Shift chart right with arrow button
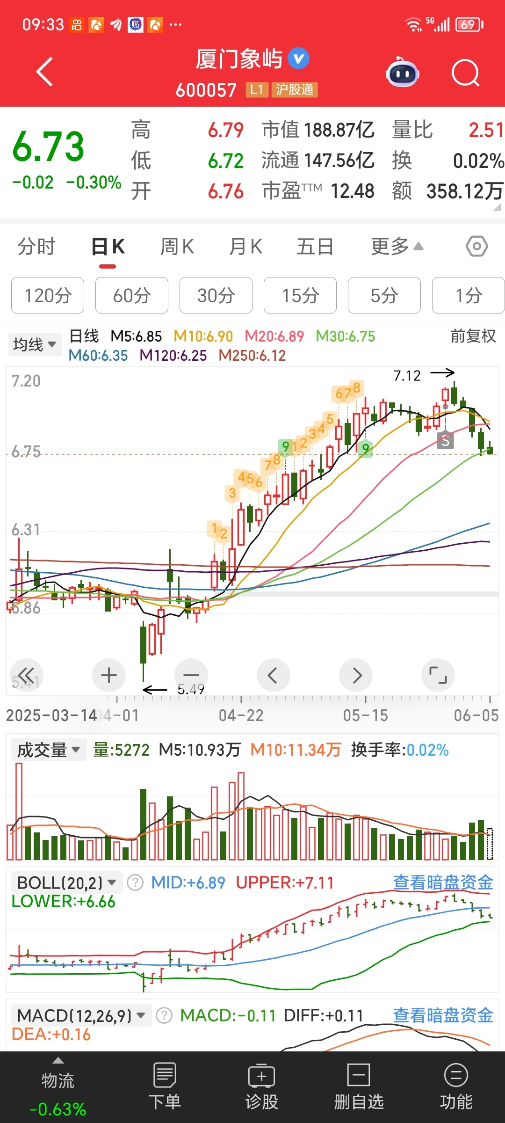Image resolution: width=505 pixels, height=1123 pixels. tap(356, 675)
